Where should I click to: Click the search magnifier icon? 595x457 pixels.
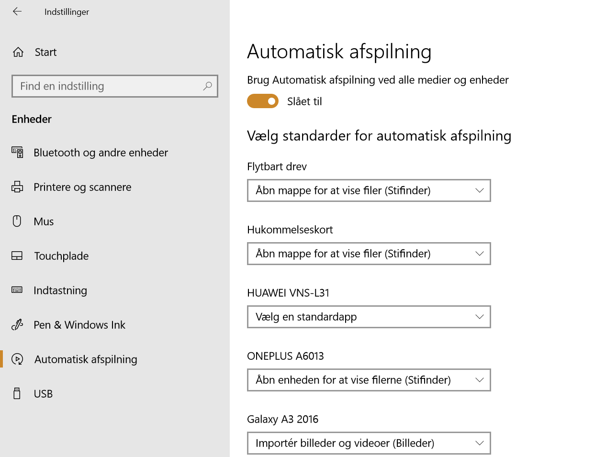pyautogui.click(x=207, y=86)
